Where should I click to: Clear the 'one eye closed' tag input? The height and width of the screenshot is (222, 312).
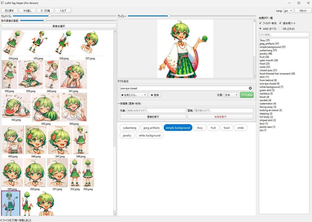(x=250, y=88)
